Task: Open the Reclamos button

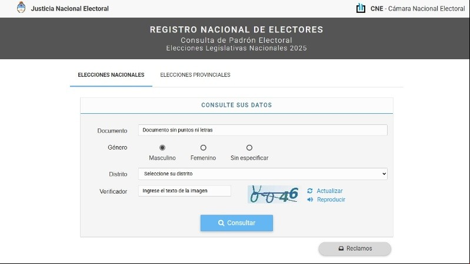Action: point(355,249)
